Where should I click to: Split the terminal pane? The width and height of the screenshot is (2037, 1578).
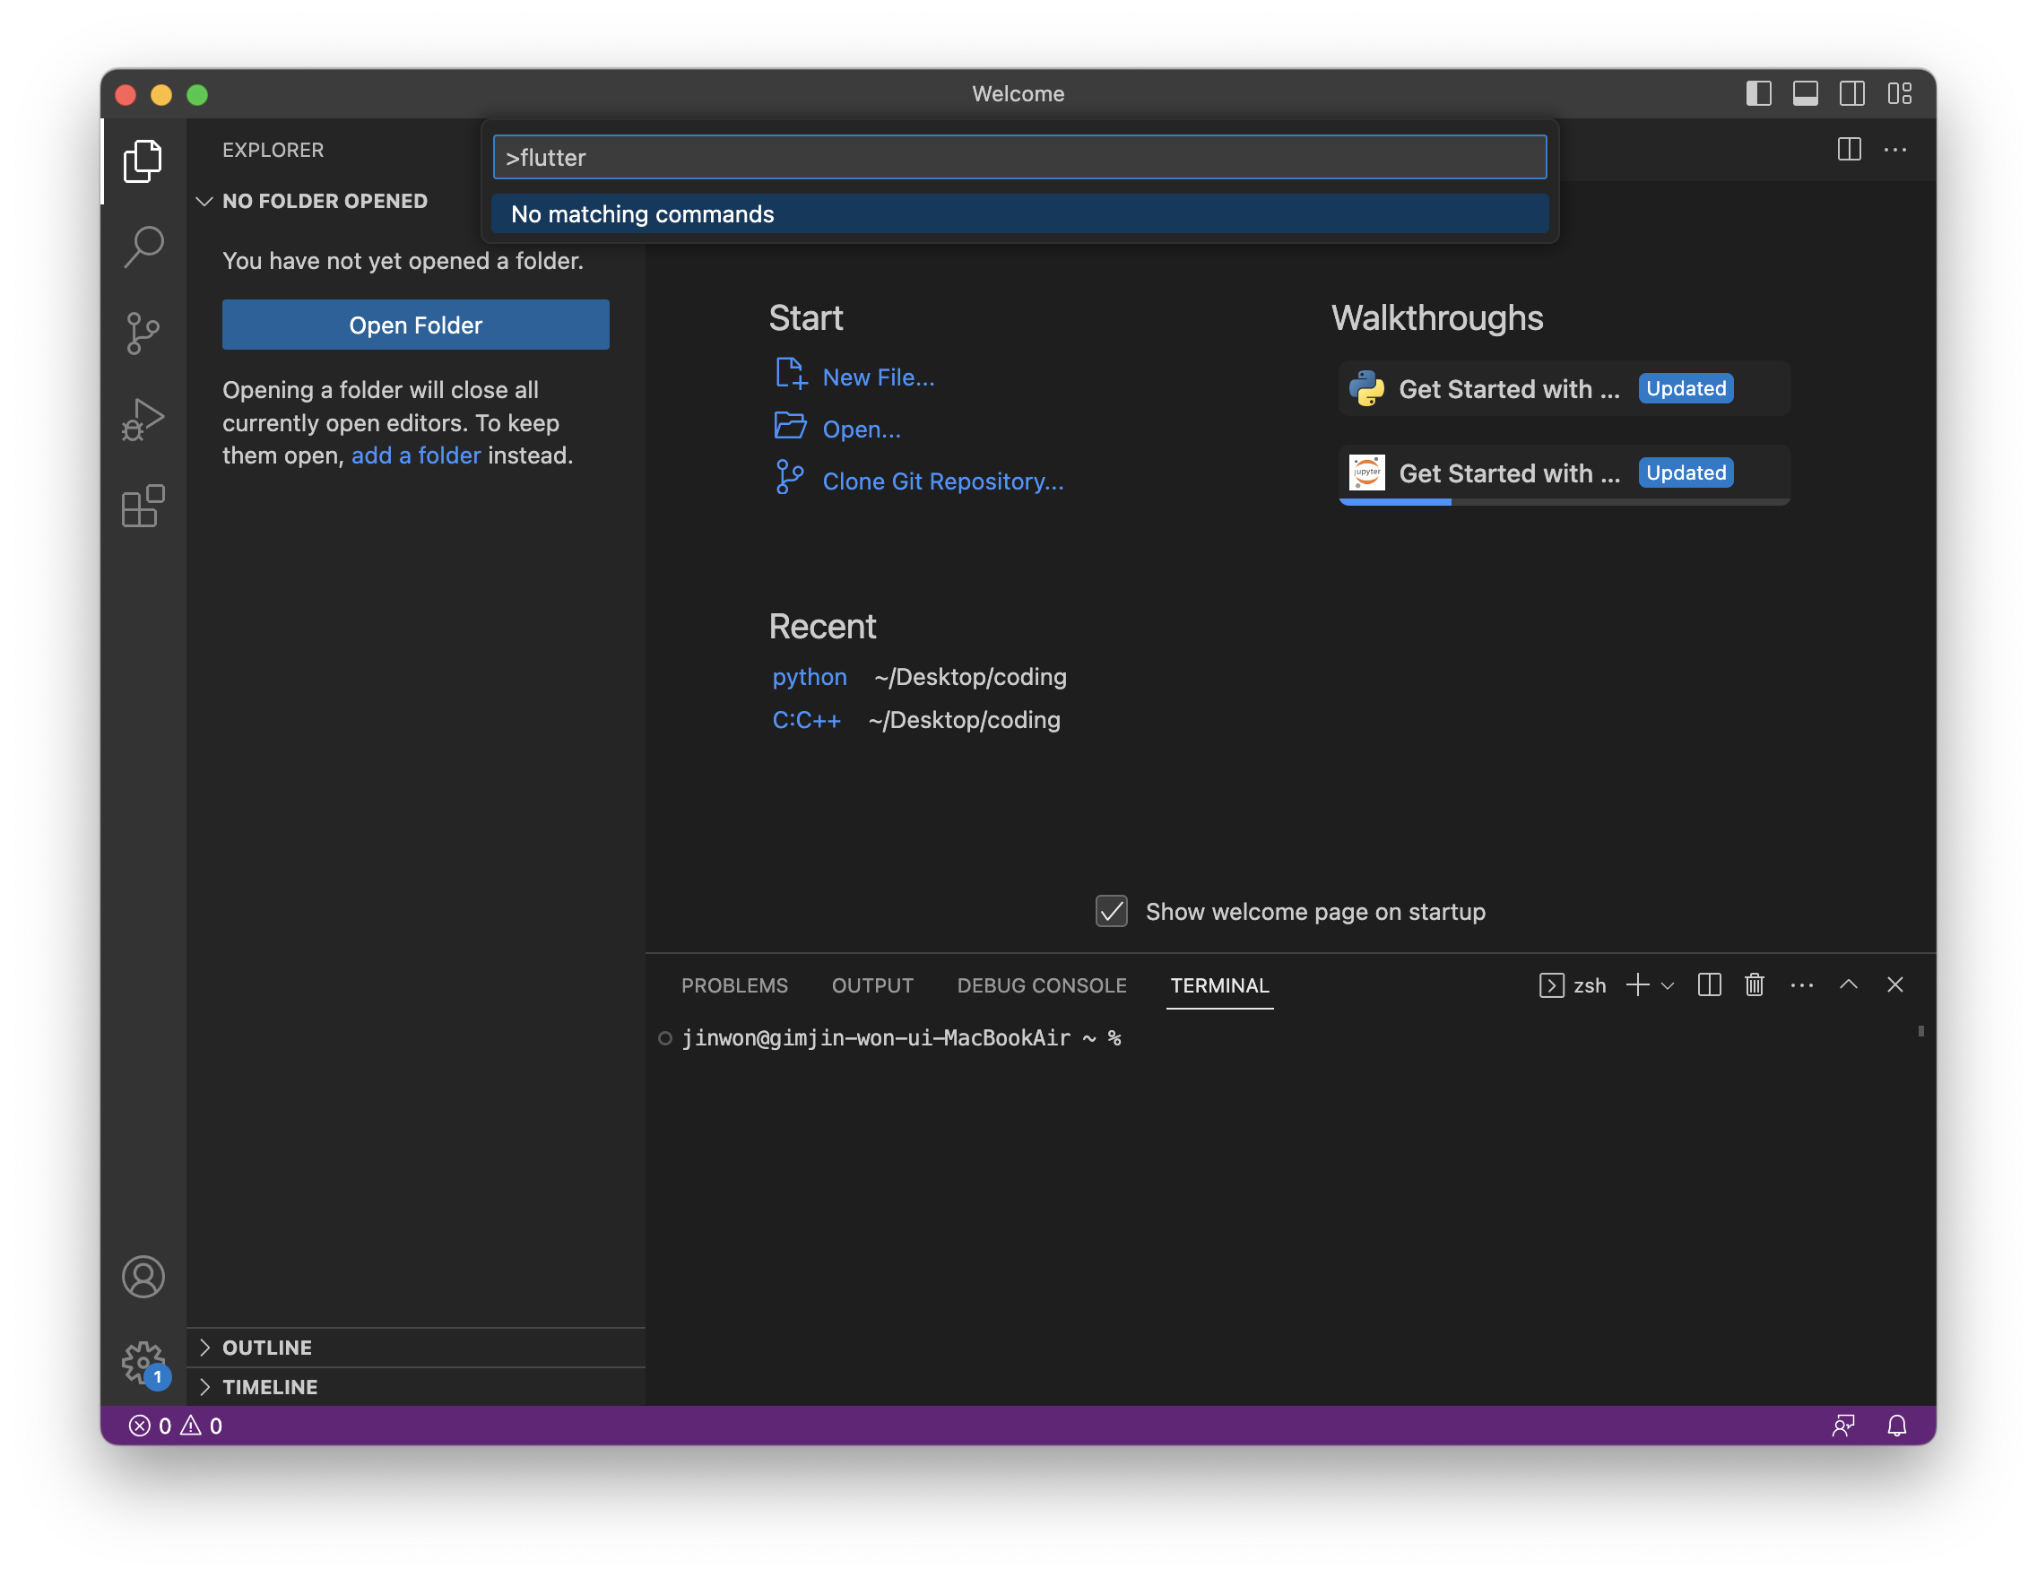(1709, 984)
